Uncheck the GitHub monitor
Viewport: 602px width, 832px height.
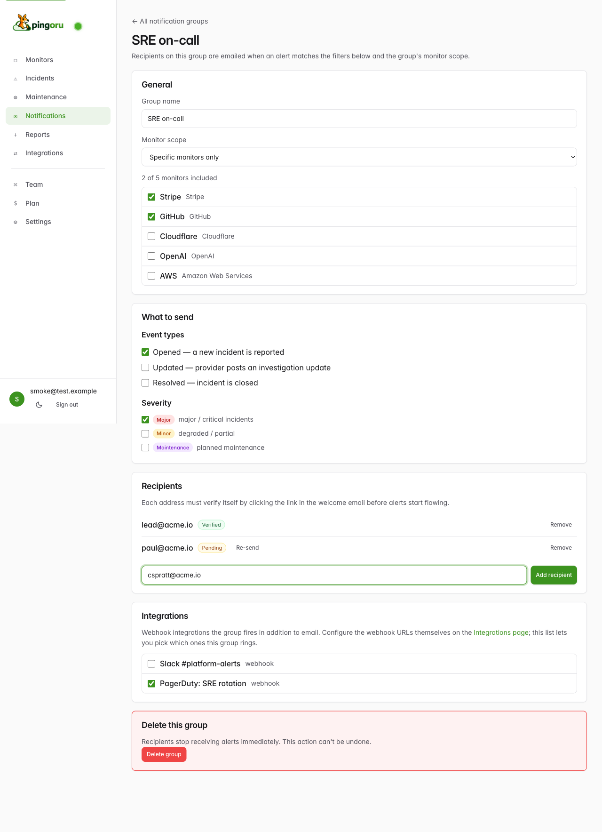point(151,217)
